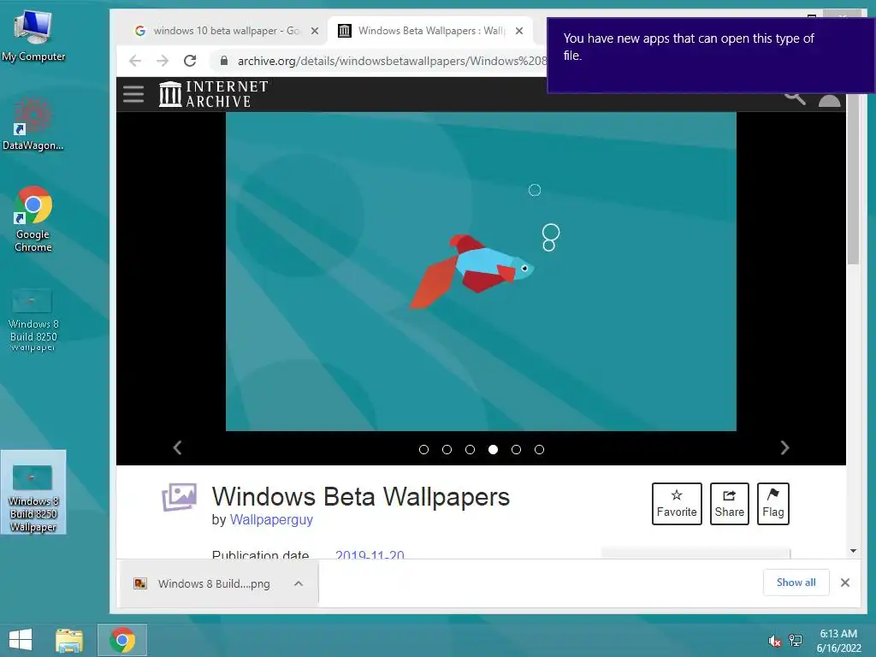Go to previous wallpaper in carousel
Image resolution: width=876 pixels, height=657 pixels.
tap(178, 447)
